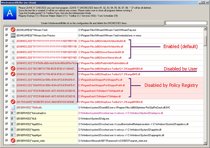The width and height of the screenshot is (210, 148).
Task: Uncheck the checkbox for ShopperPro64.dll
Action: [7, 85]
